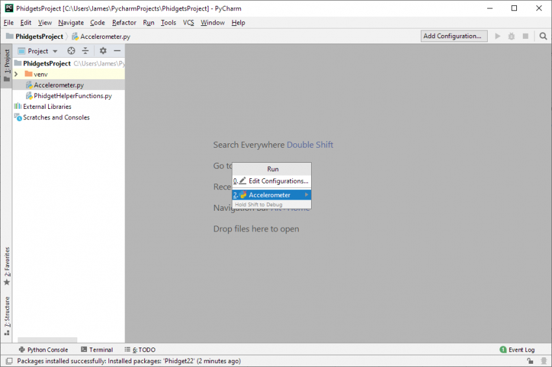The image size is (552, 367).
Task: Open the Help menu
Action: pyautogui.click(x=238, y=23)
